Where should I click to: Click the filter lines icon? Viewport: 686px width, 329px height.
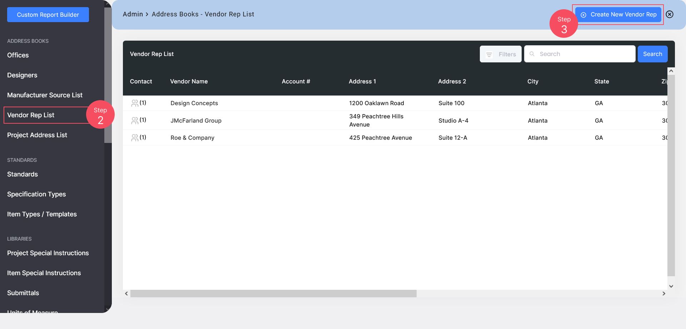(489, 55)
